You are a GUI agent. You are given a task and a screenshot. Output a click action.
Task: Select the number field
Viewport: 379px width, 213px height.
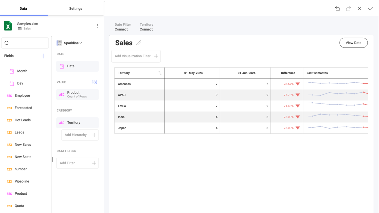(20, 169)
